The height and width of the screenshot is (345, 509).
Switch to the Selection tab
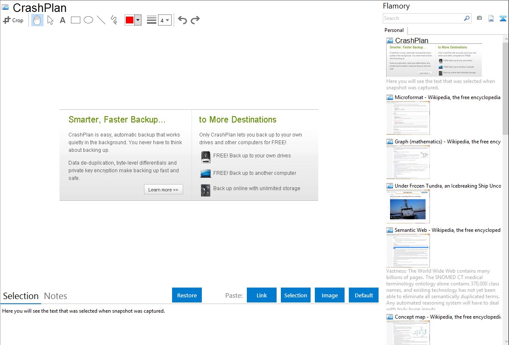coord(21,296)
